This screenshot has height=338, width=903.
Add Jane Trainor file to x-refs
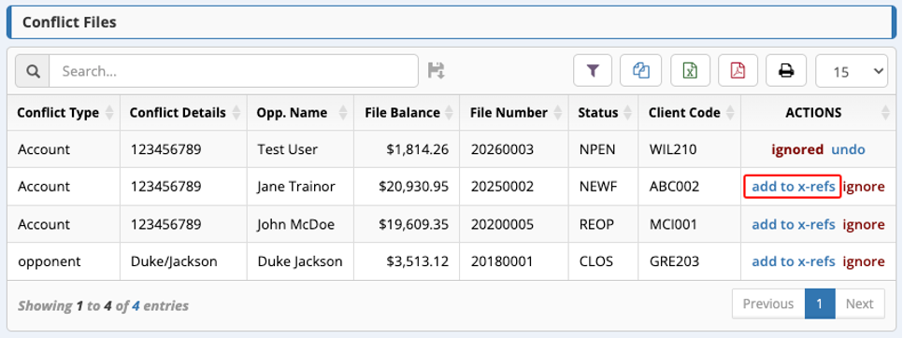pos(793,187)
